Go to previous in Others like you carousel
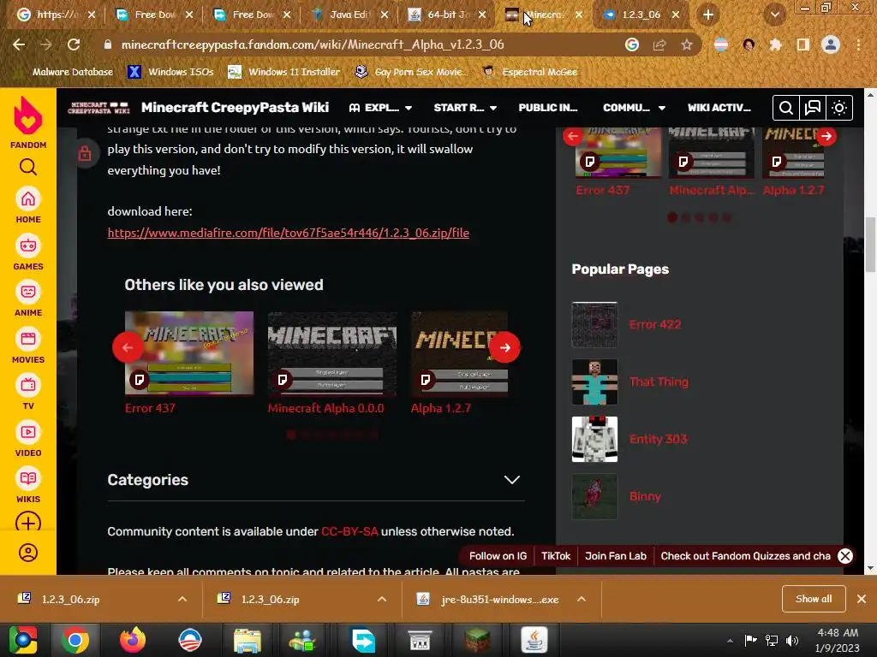Screen dimensions: 877x657 tap(128, 347)
